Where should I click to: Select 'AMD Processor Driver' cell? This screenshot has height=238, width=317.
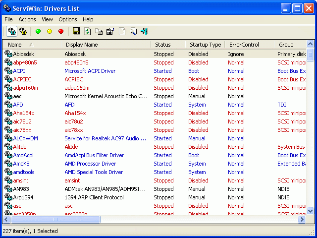[x=90, y=164]
